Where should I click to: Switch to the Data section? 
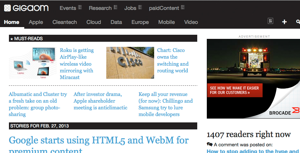point(116,22)
